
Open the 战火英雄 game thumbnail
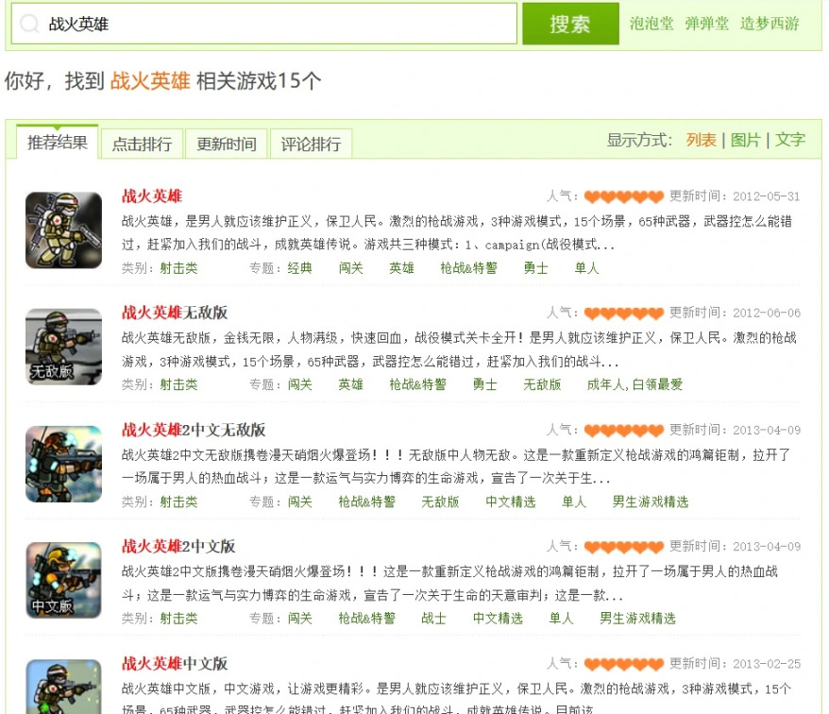[63, 230]
